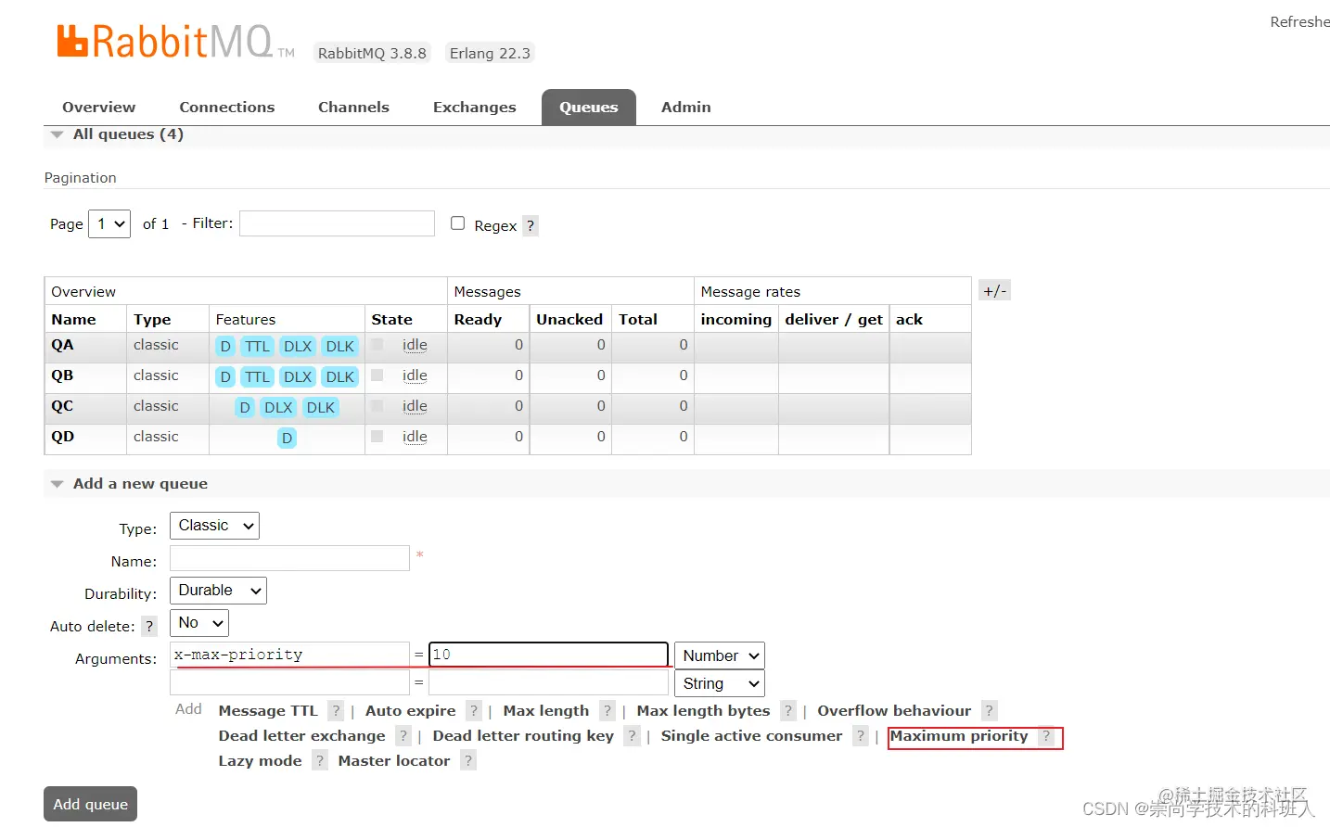Select the Queues tab
The height and width of the screenshot is (827, 1330).
click(589, 108)
